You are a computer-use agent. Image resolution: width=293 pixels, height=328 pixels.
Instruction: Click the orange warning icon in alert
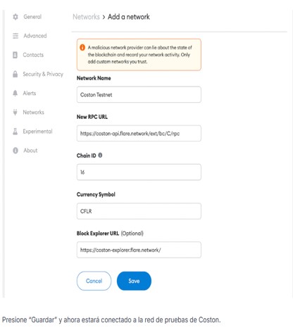pyautogui.click(x=82, y=47)
